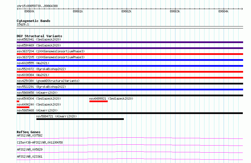Open nsv5520072 (ByrskaBishop2022) variant
Screen dimensions: 251x163
click(x=41, y=69)
